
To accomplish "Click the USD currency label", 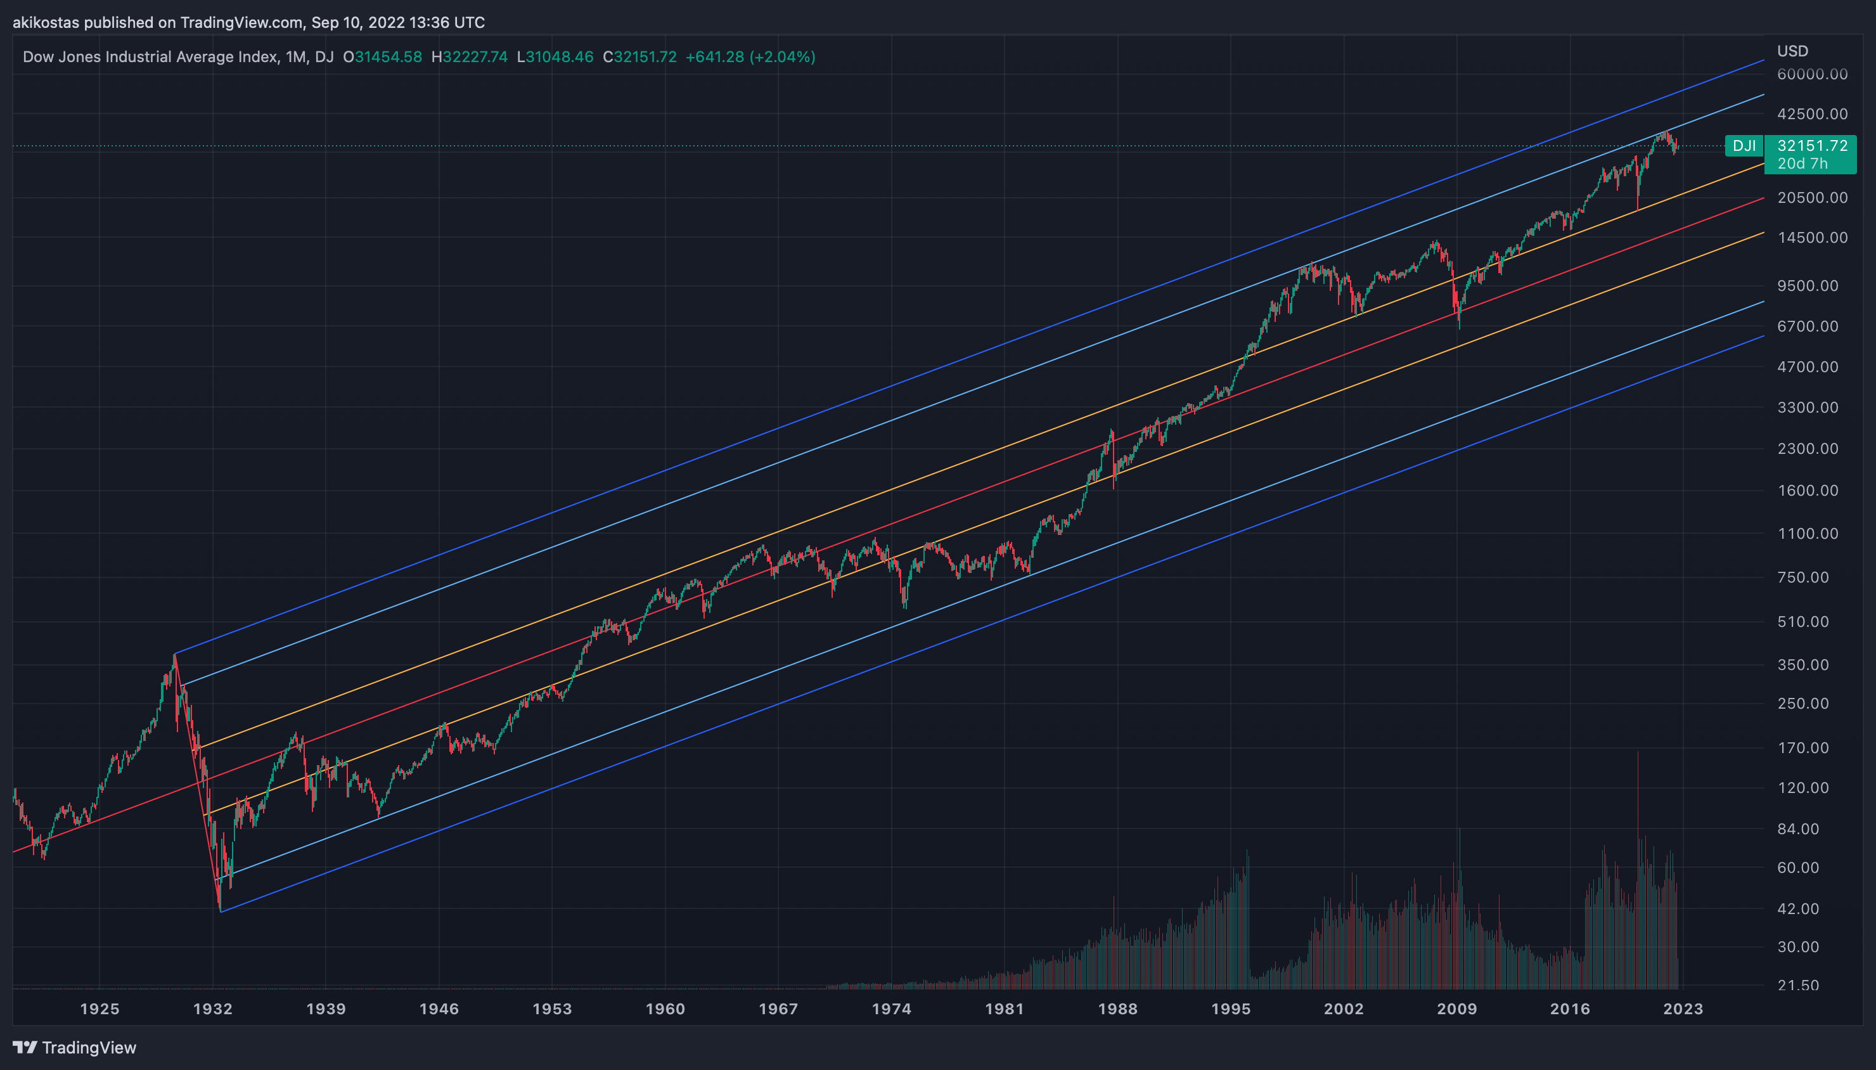I will pos(1793,51).
